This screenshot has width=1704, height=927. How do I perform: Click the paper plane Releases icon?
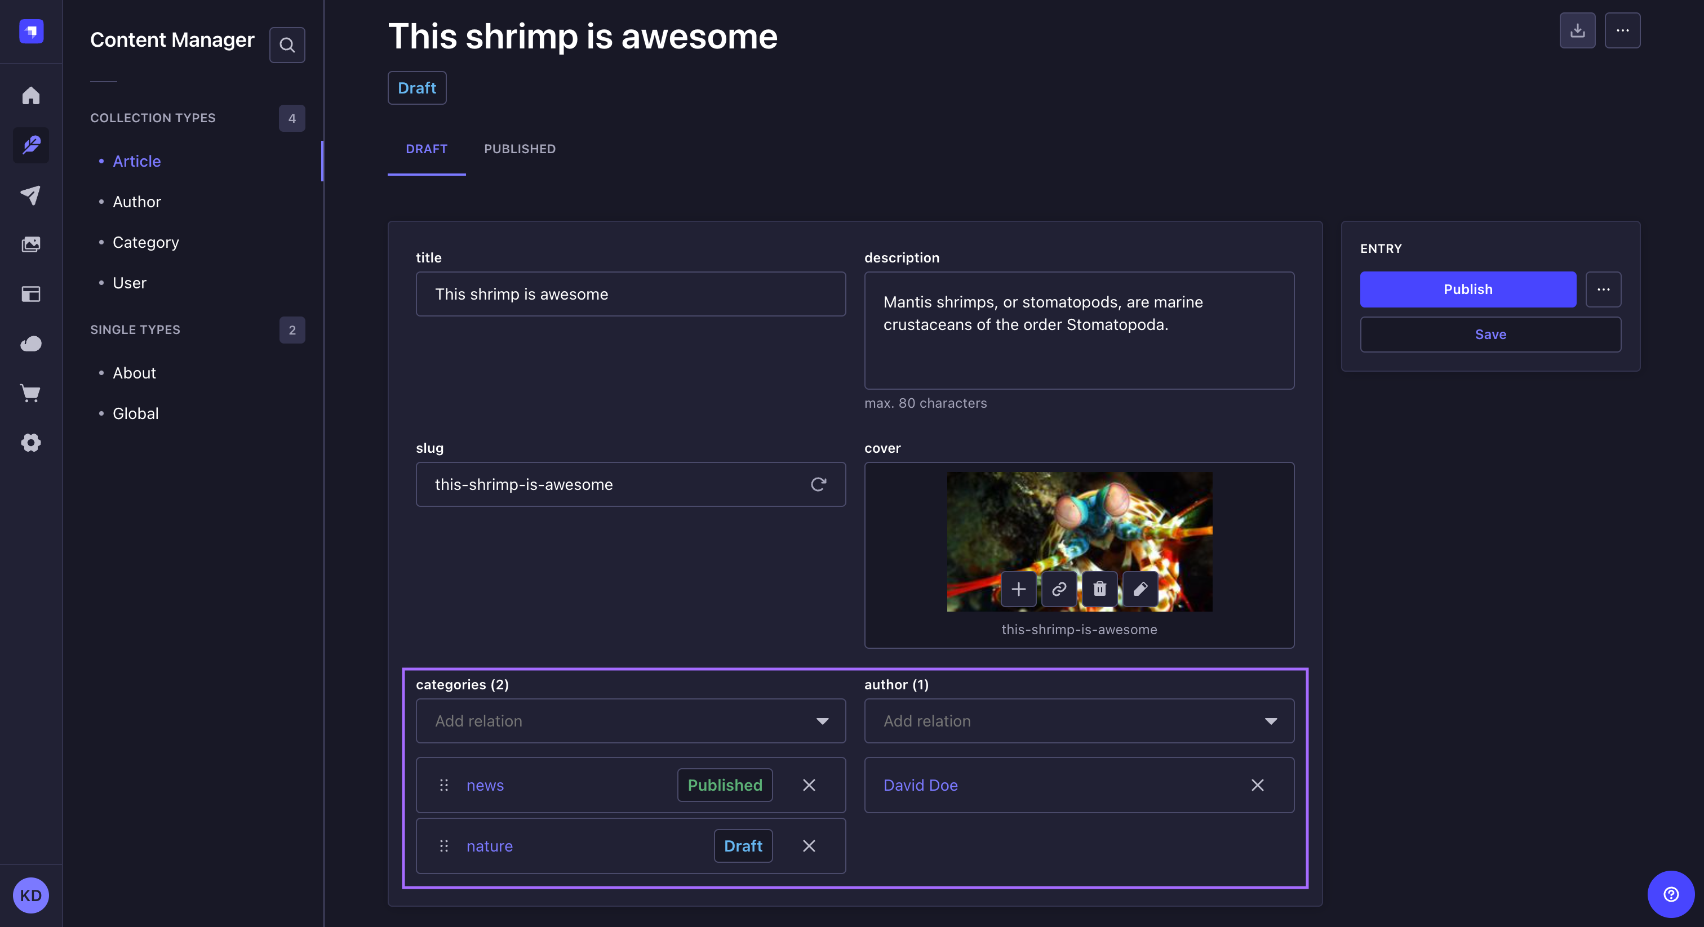[x=30, y=194]
